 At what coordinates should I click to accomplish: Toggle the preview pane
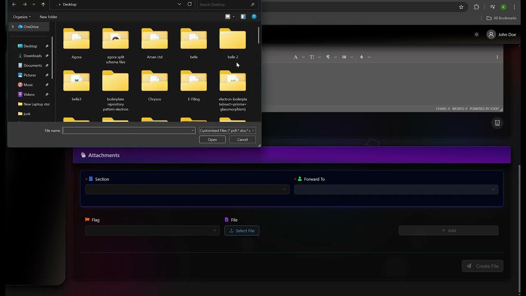(243, 16)
